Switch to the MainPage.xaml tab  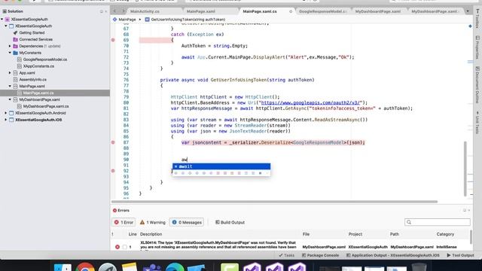pyautogui.click(x=201, y=11)
